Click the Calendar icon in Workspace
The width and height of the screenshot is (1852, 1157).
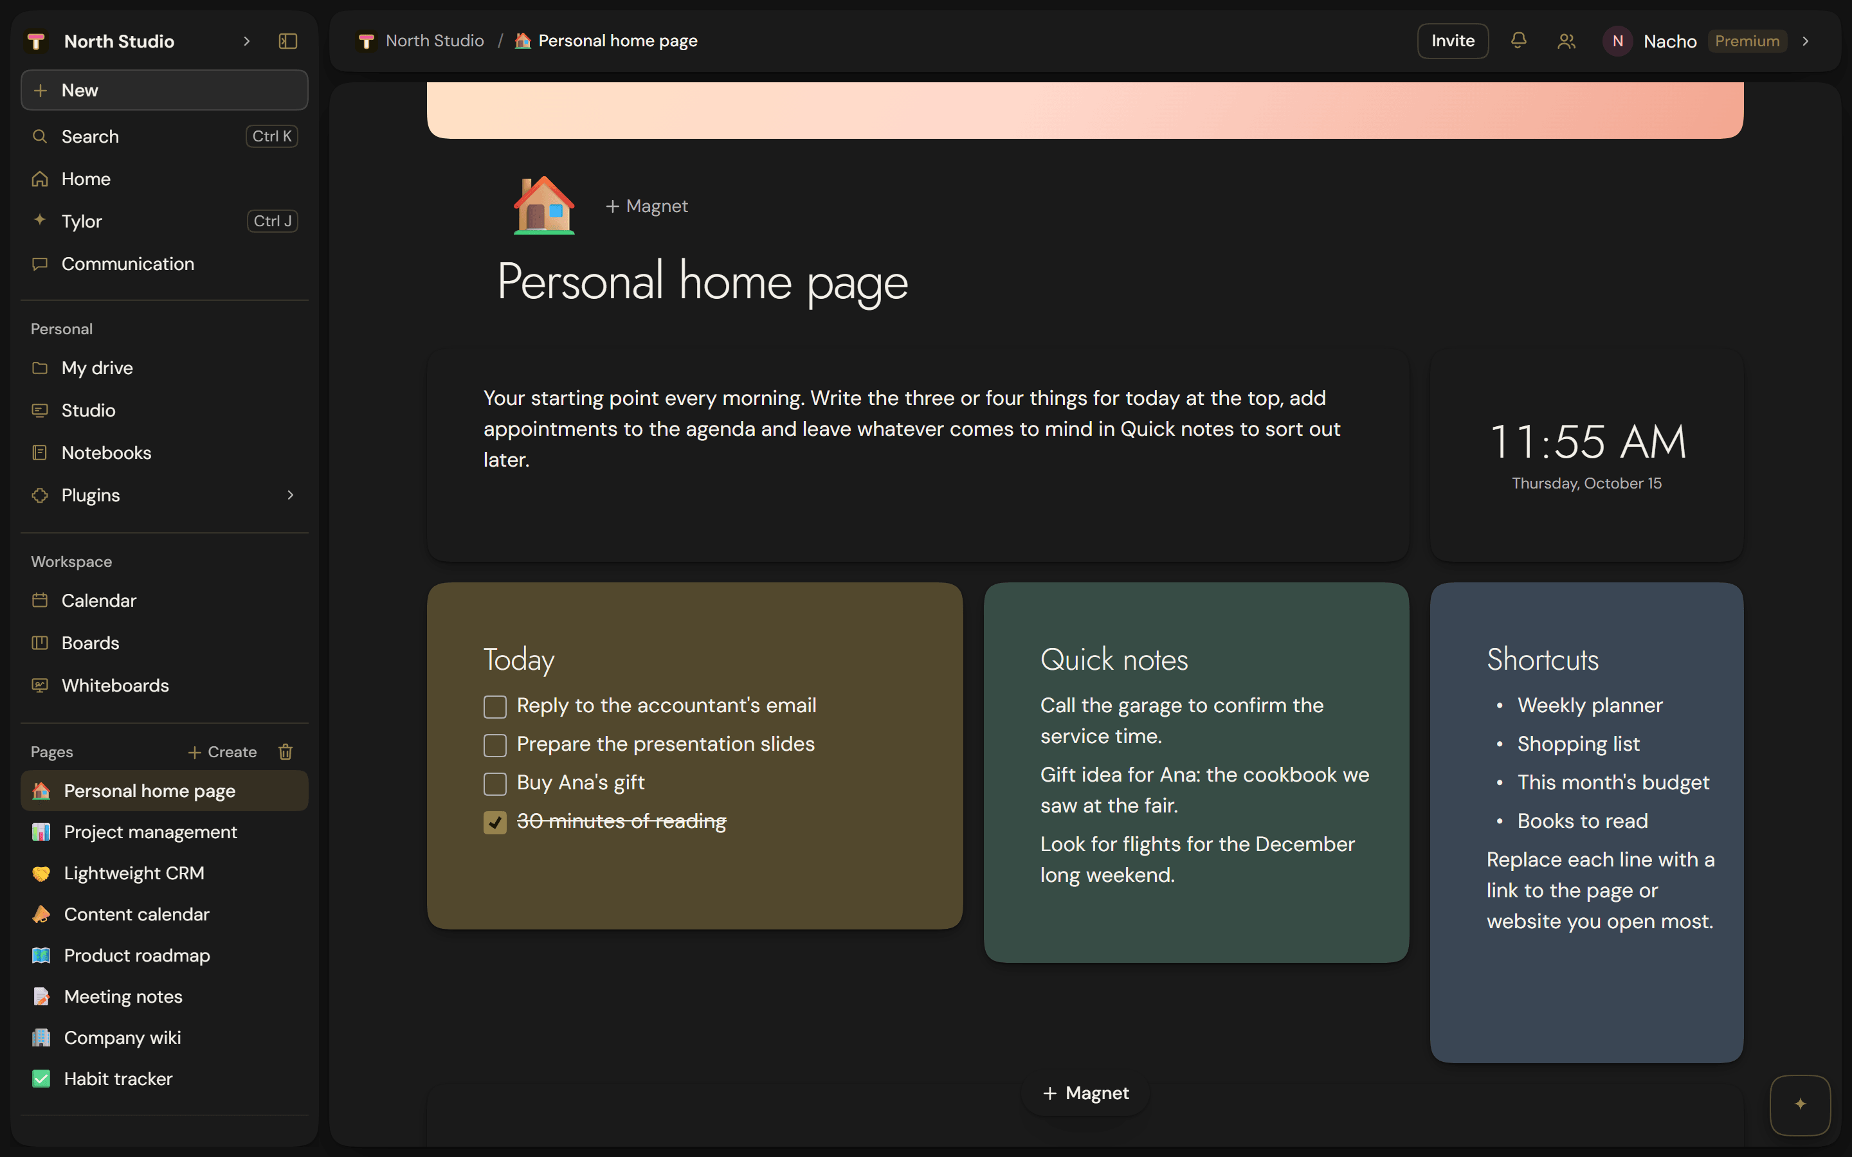coord(40,601)
